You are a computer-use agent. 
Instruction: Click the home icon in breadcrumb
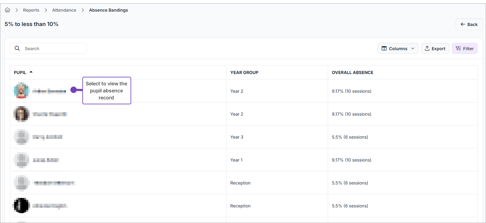pos(7,10)
